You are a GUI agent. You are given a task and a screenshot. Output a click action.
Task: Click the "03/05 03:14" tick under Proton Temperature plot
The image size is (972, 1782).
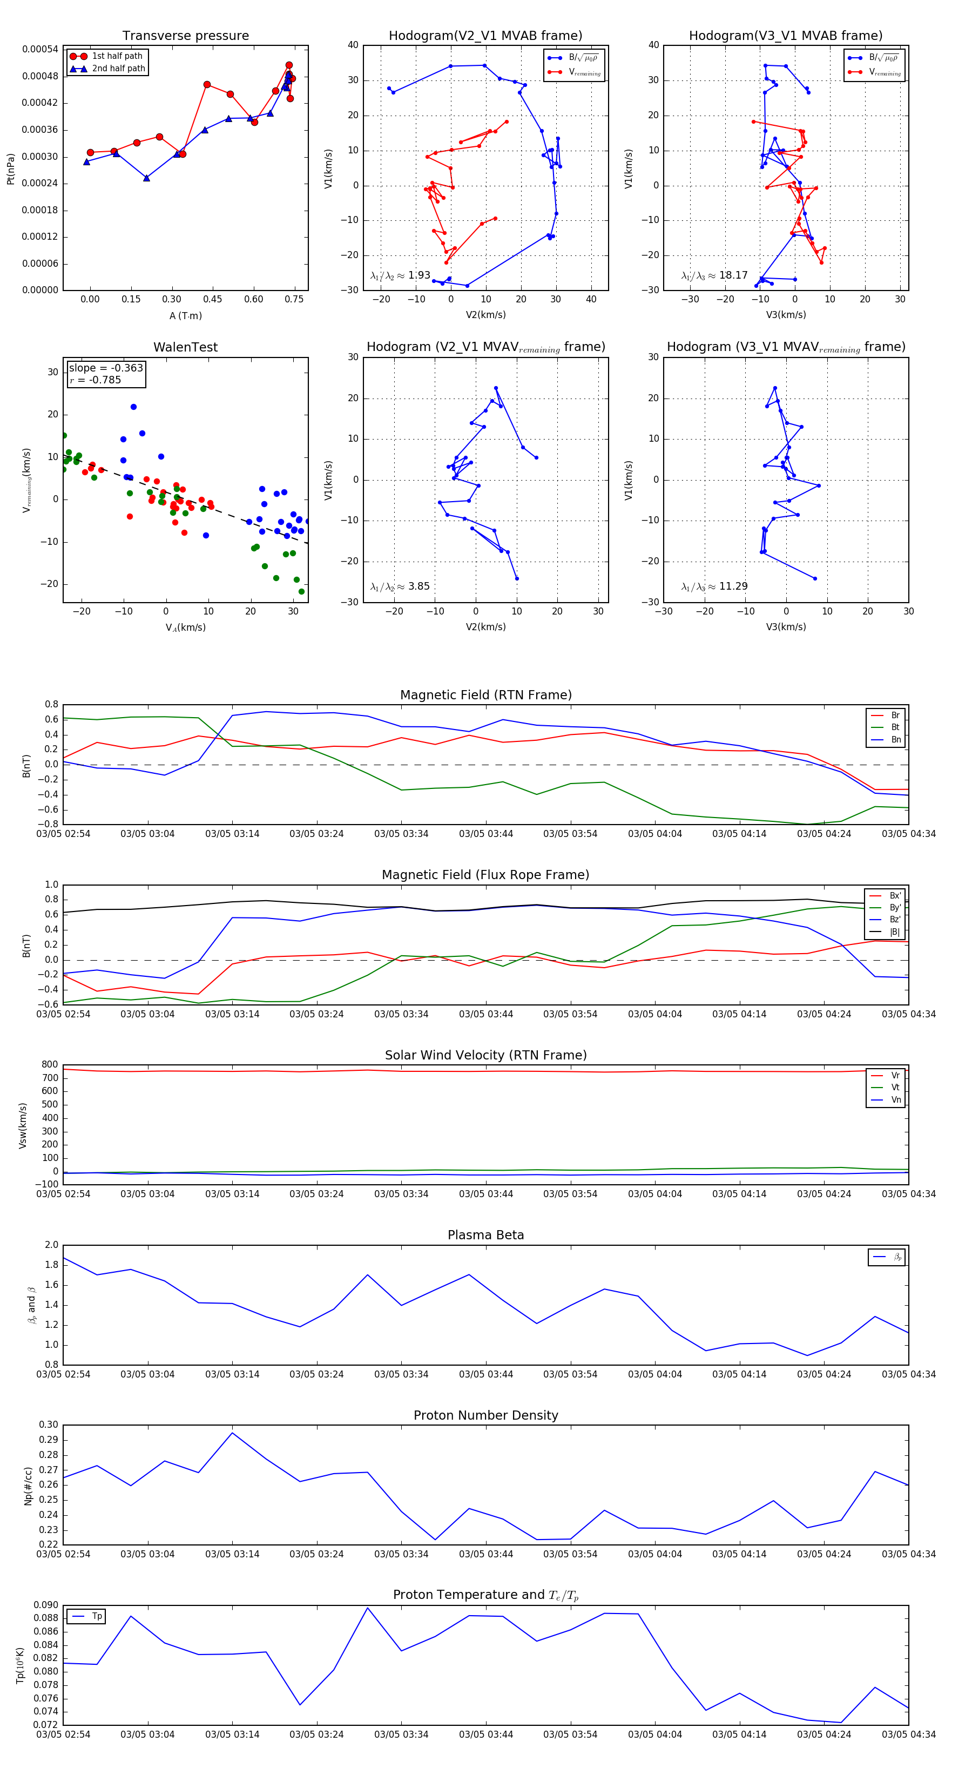coord(232,1734)
